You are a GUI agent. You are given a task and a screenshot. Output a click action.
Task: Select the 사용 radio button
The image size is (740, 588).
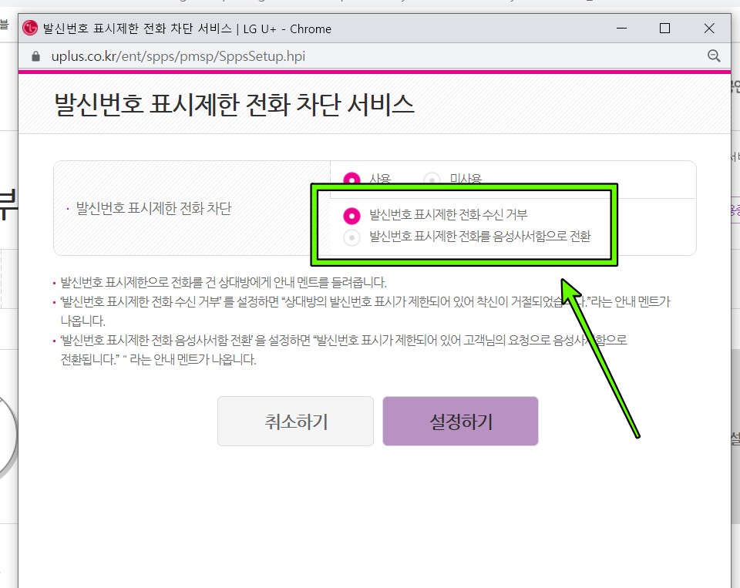(x=351, y=178)
